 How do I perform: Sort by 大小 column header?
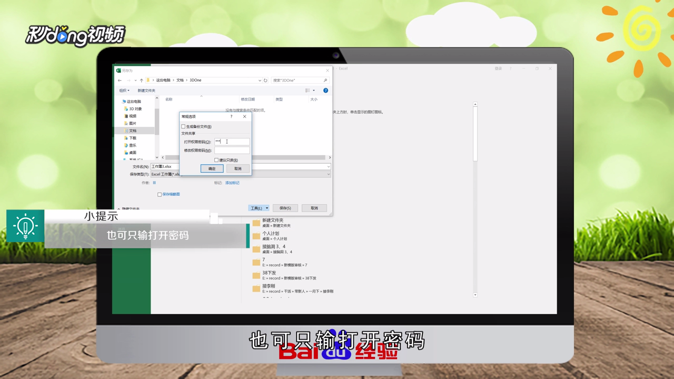(x=314, y=99)
